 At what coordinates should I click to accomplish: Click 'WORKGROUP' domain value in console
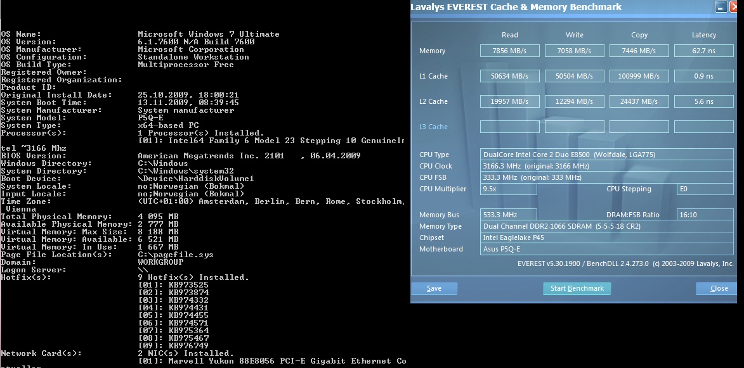click(x=160, y=262)
